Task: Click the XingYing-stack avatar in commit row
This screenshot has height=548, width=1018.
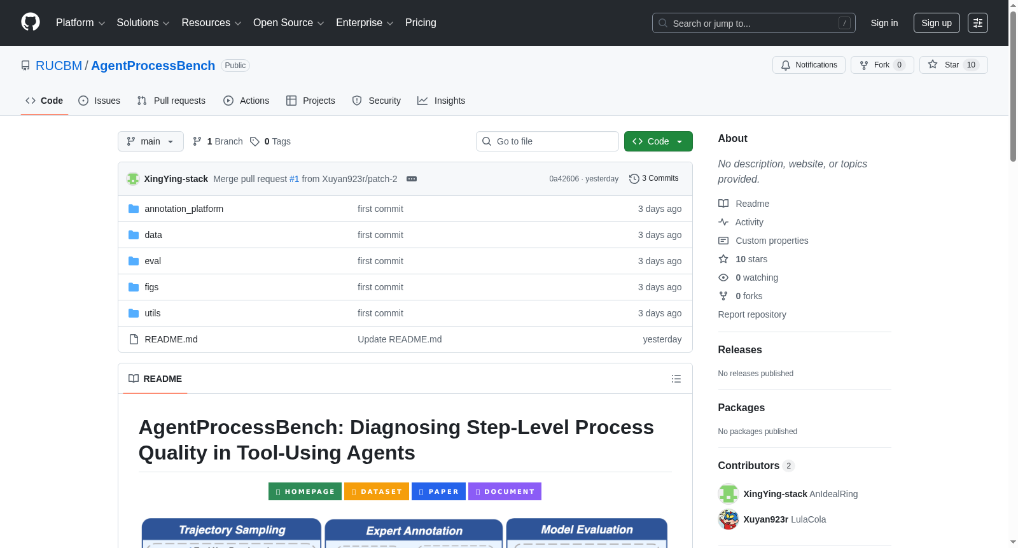Action: coord(133,179)
